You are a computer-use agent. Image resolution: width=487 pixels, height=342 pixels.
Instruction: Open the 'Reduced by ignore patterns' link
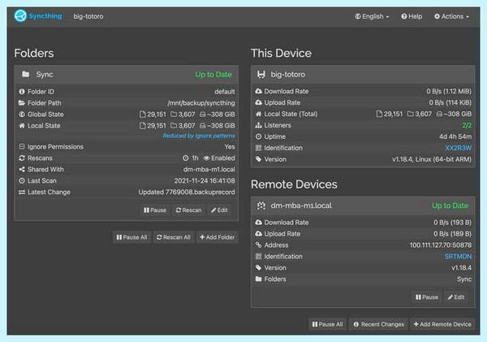click(x=199, y=136)
